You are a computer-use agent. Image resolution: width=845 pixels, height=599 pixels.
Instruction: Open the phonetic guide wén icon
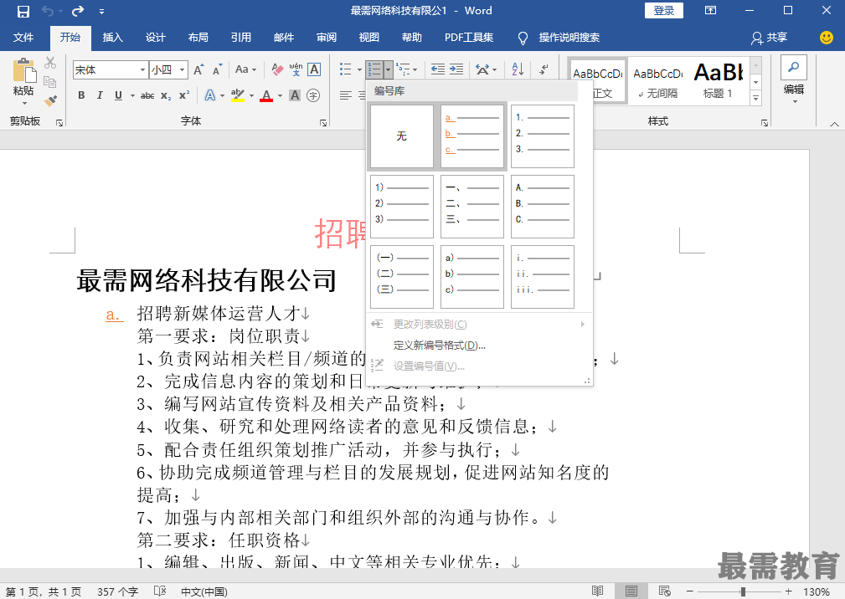[296, 69]
